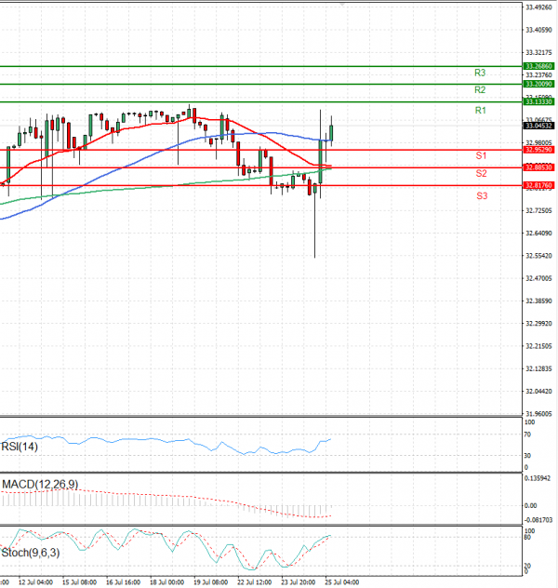Select the 33.26860 price tag
Screen dimensions: 558x588
click(x=538, y=66)
